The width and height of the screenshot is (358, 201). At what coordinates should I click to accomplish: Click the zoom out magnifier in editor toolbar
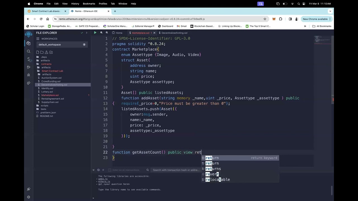[x=101, y=33]
